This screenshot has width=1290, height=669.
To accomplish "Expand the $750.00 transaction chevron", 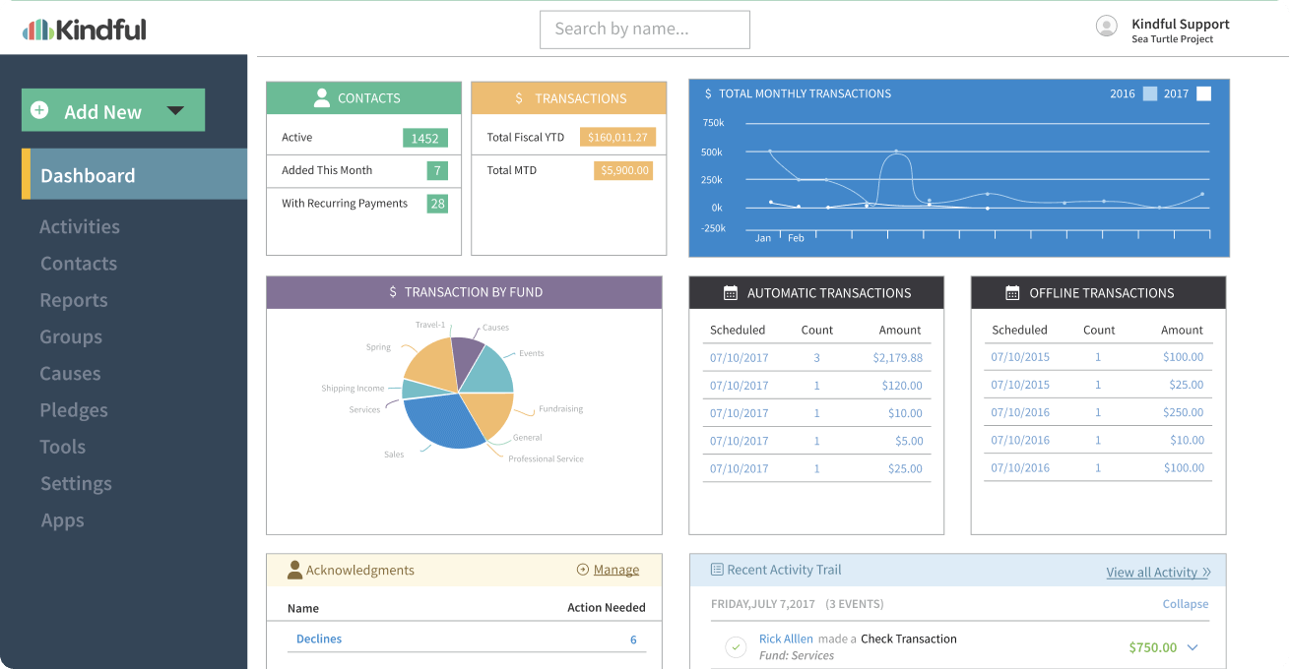I will 1193,647.
